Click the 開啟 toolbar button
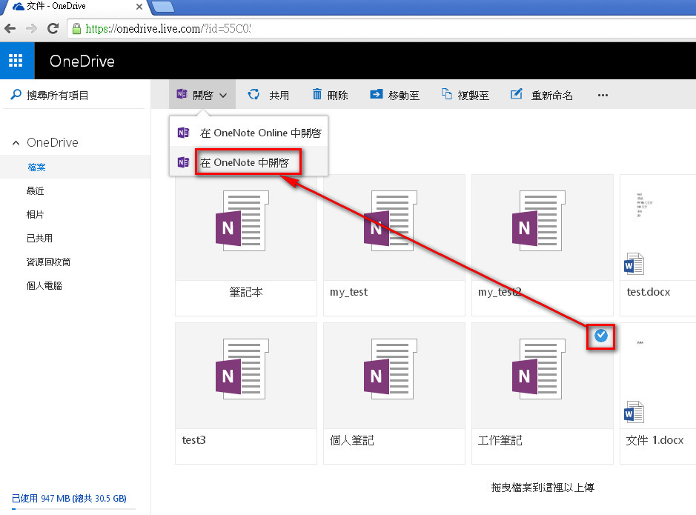Image resolution: width=696 pixels, height=515 pixels. (202, 95)
